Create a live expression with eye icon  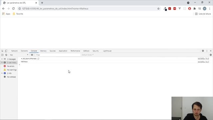pyautogui.click(x=32, y=55)
